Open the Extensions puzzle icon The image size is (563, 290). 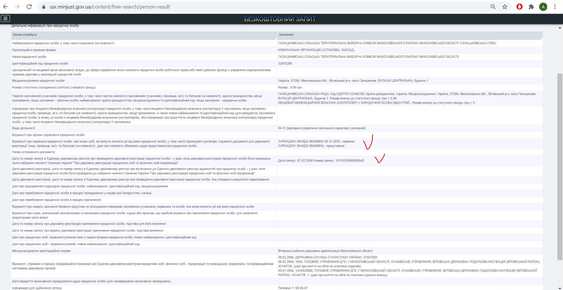pos(531,6)
